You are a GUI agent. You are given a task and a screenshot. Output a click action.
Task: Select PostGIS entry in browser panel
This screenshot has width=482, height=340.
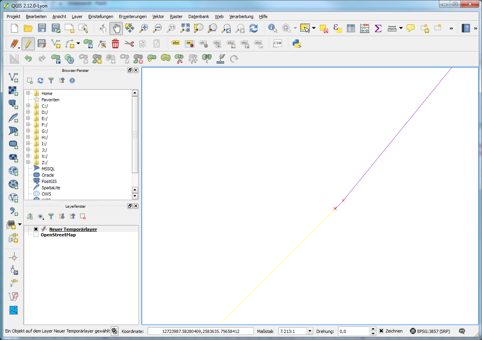49,181
